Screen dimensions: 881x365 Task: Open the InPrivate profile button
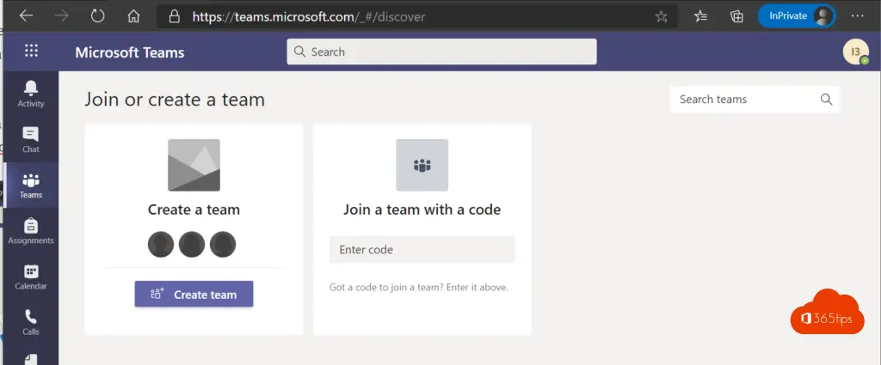(796, 16)
